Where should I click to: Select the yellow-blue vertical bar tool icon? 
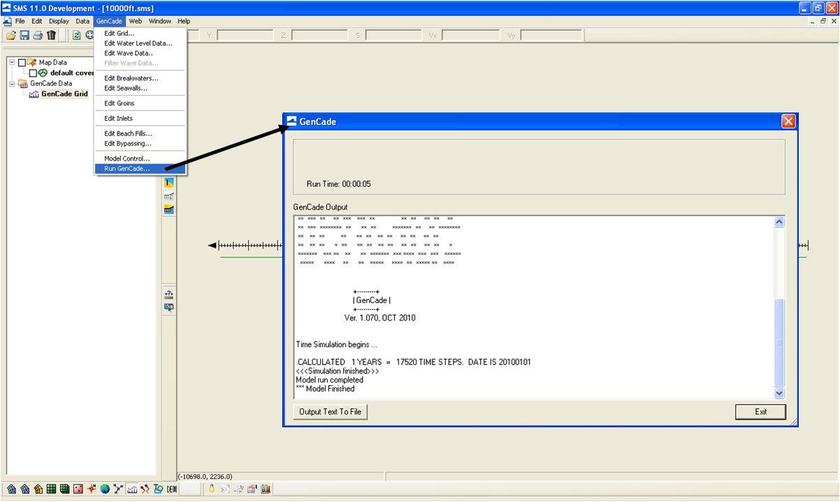coord(168,182)
